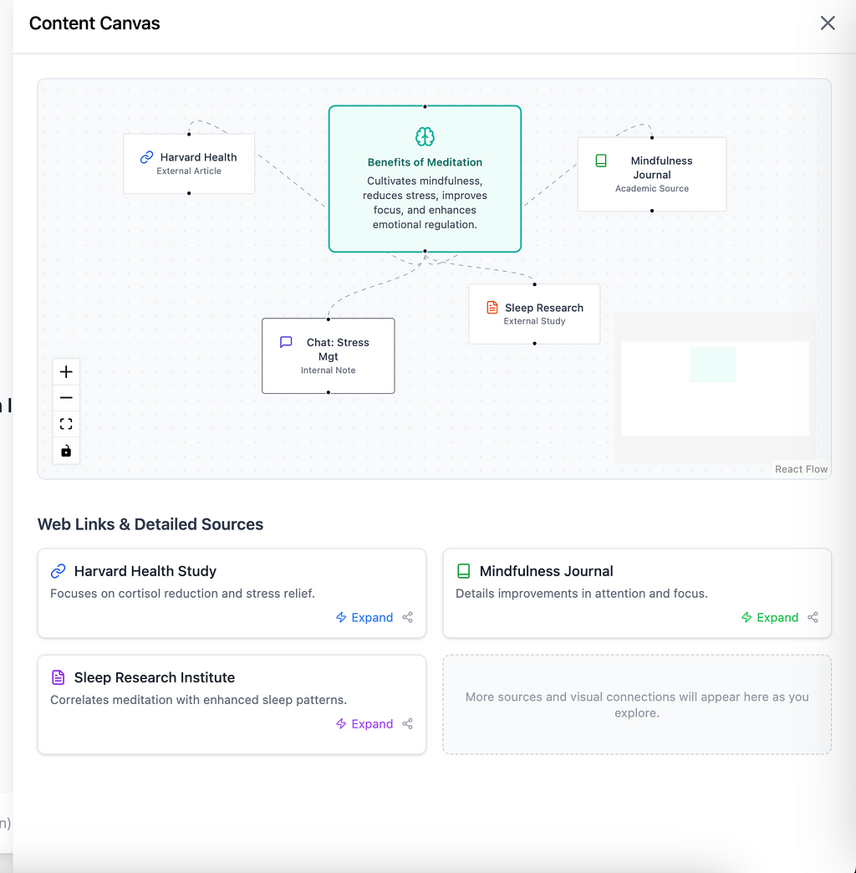This screenshot has height=873, width=856.
Task: Click the Harvard Health Study link icon
Action: coord(58,571)
